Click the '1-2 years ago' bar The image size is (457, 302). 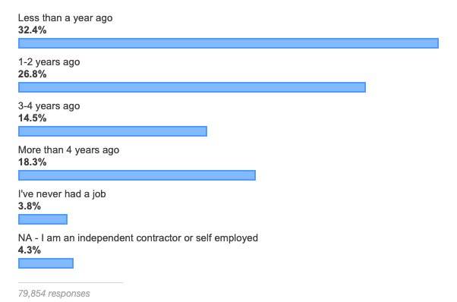click(192, 87)
